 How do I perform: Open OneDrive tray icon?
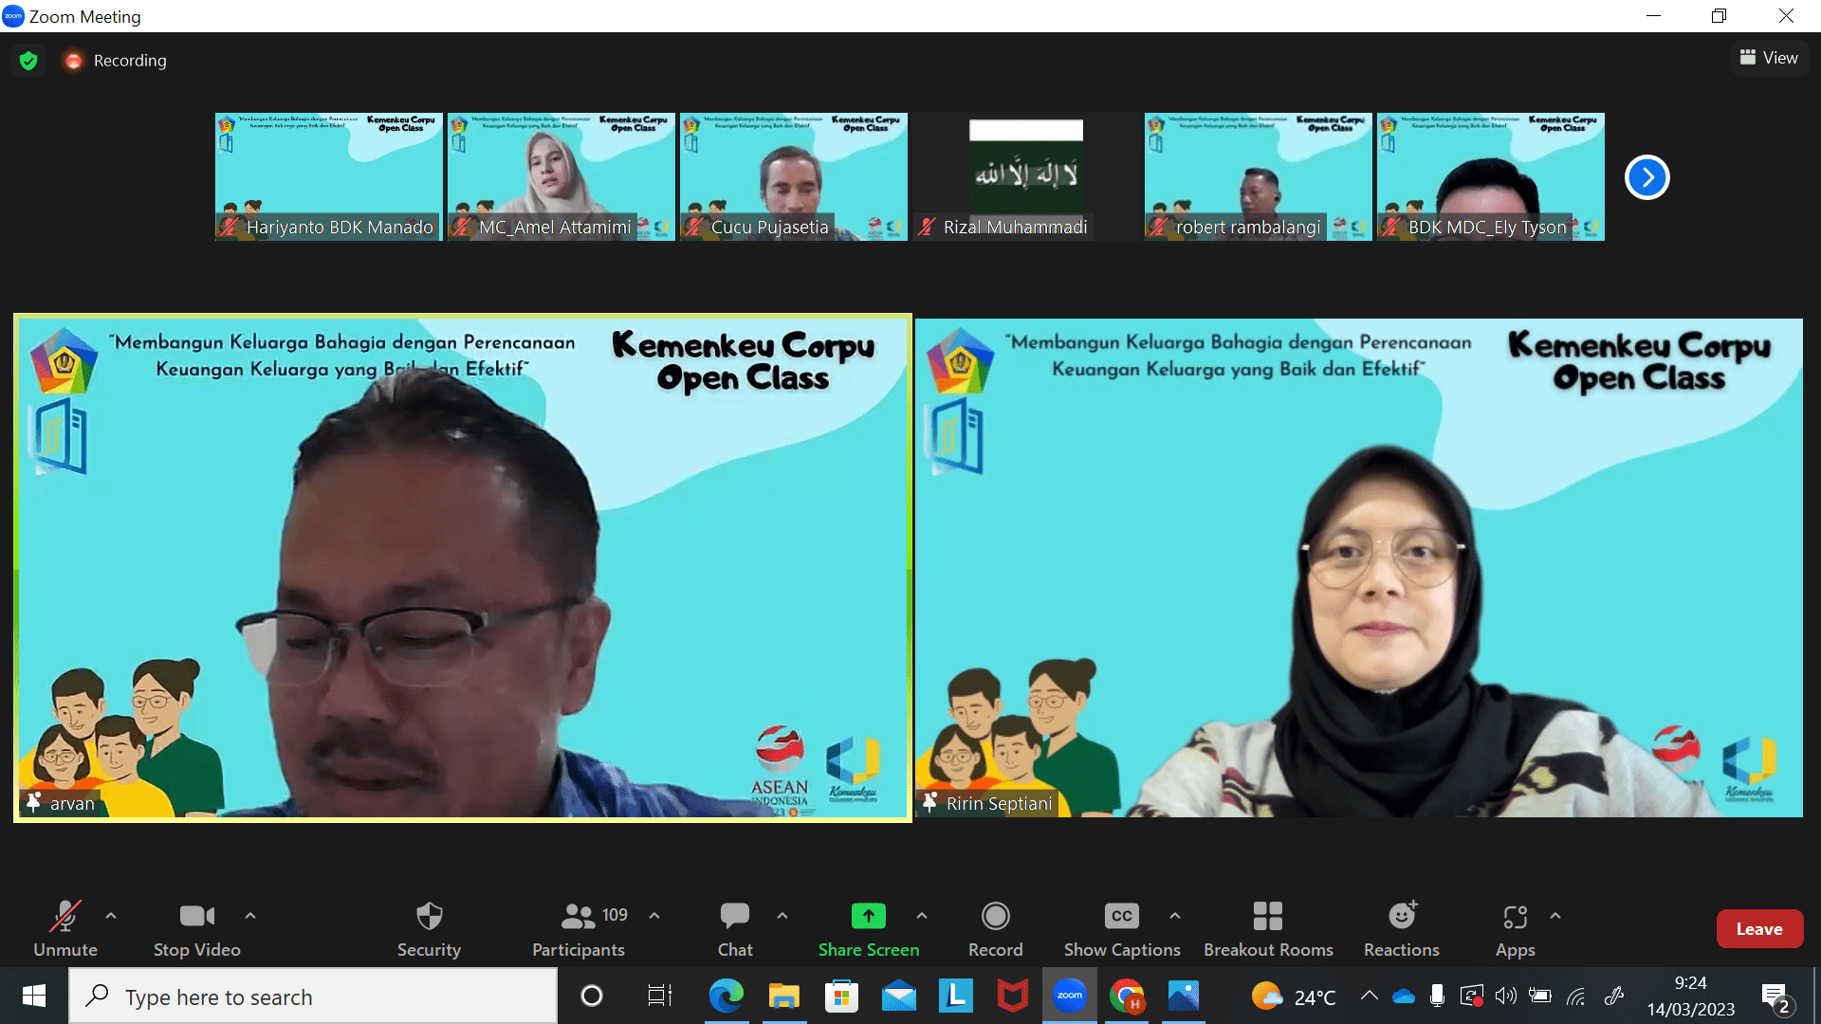coord(1404,996)
